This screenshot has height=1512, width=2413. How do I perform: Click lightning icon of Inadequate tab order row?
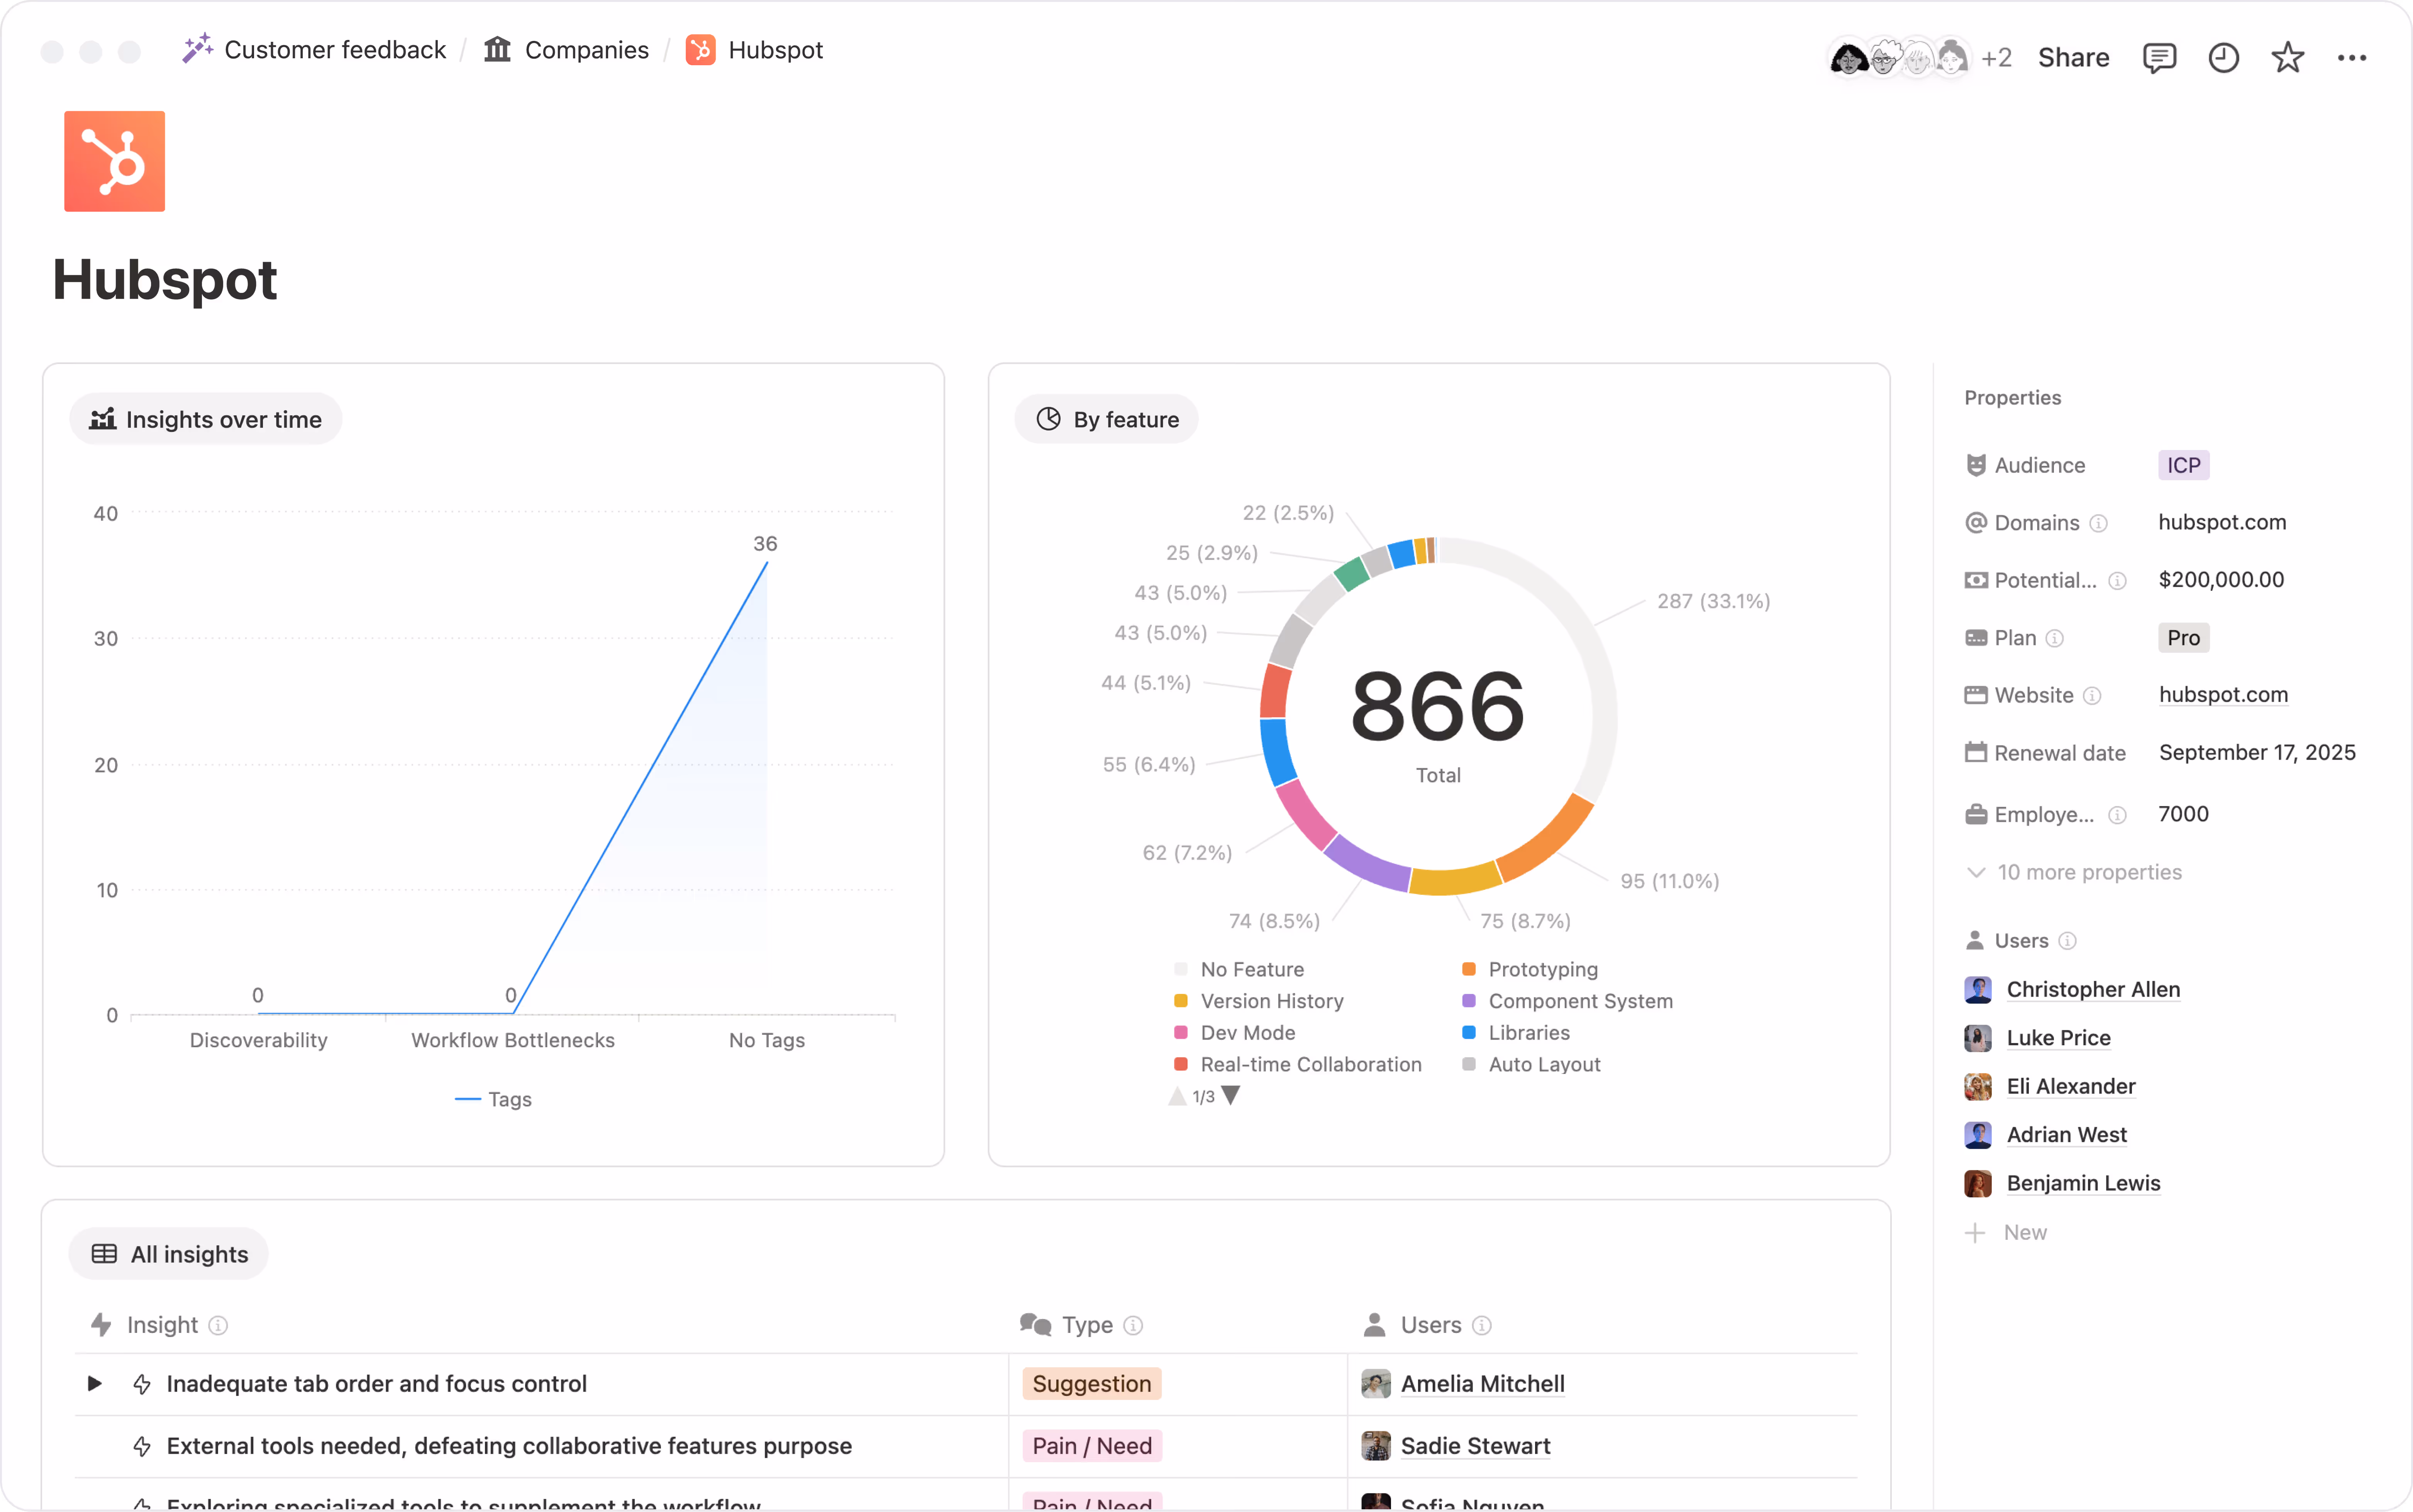tap(142, 1384)
